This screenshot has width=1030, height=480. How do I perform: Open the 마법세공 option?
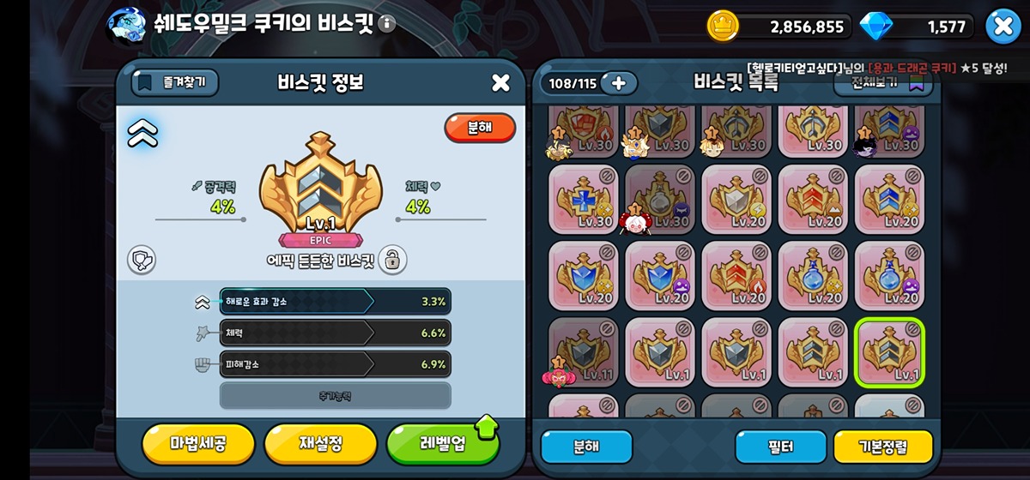(x=198, y=444)
